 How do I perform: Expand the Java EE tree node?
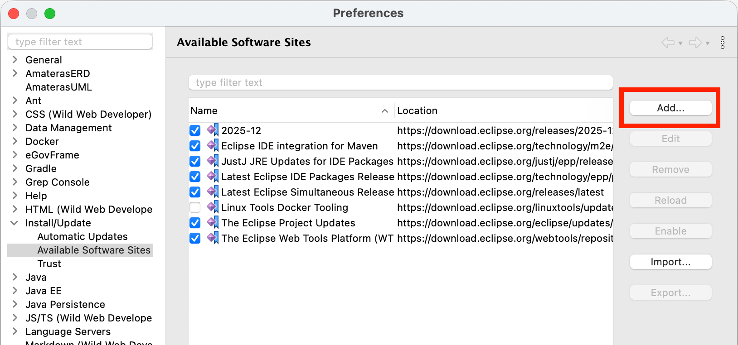15,291
